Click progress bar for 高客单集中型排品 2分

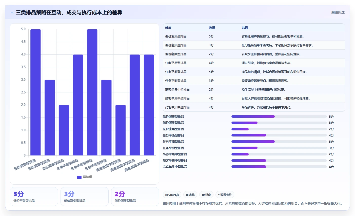tap(279, 154)
